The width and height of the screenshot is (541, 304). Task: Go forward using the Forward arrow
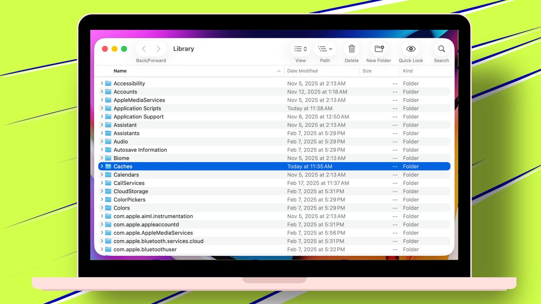pos(159,49)
